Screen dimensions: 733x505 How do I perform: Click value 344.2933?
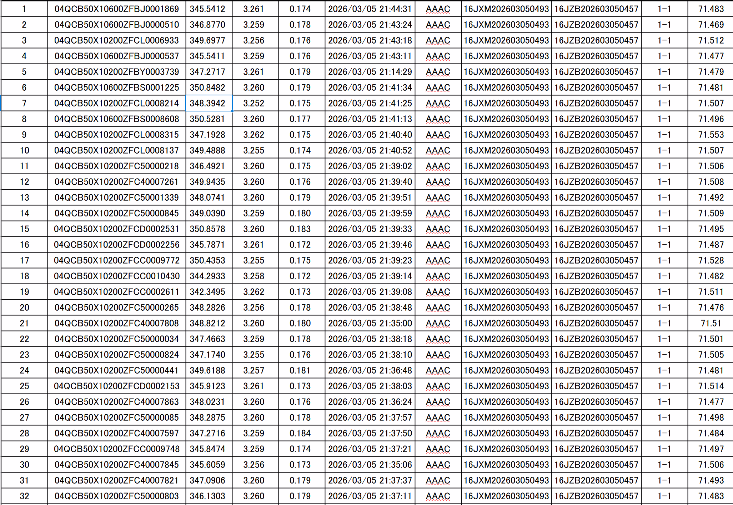[209, 276]
